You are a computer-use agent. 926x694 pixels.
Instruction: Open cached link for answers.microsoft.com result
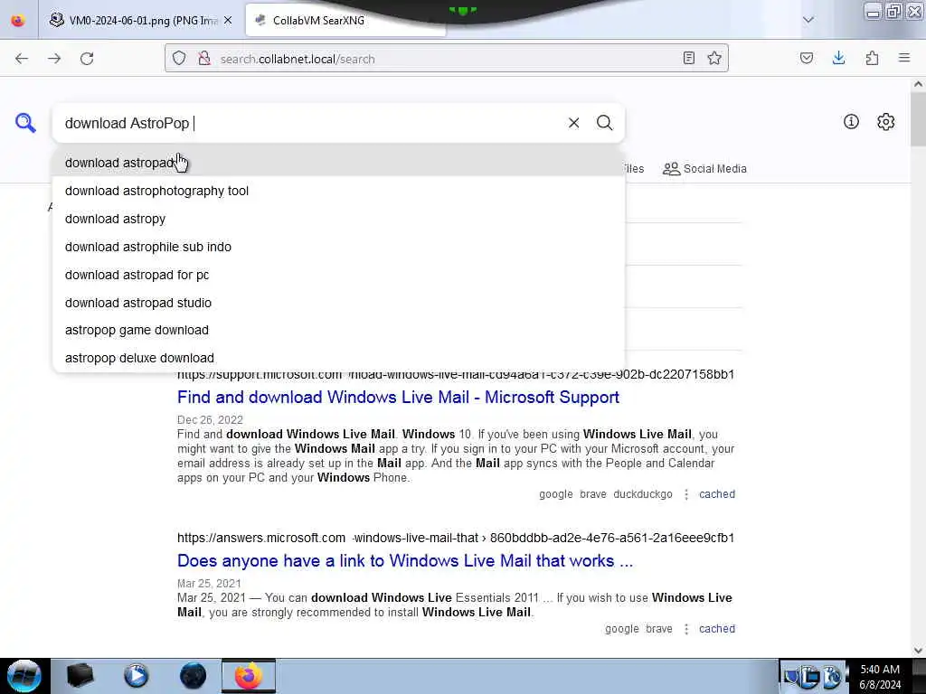(717, 629)
